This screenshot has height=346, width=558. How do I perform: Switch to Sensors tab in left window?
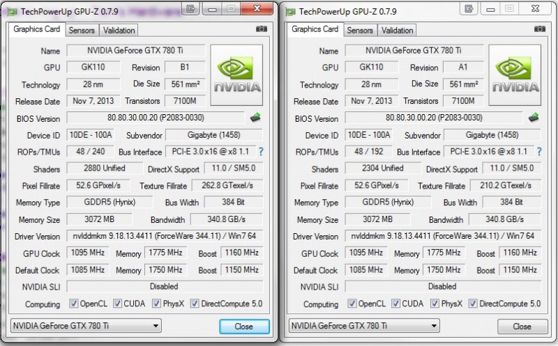[x=82, y=31]
